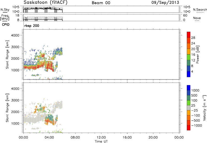Screen dimensions: 207x143
Task: Click the red bottom segment of the velocity colorbar
Action: tap(189, 128)
